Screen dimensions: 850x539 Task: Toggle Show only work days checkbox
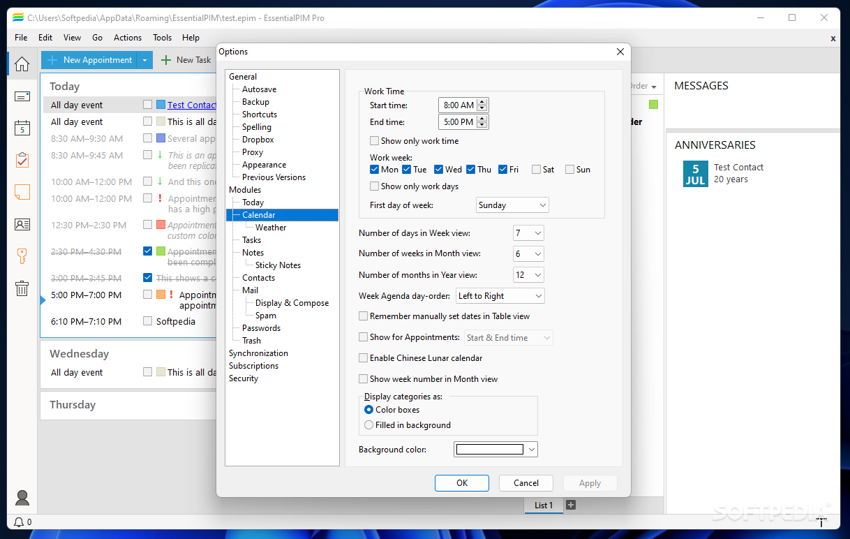[x=374, y=186]
